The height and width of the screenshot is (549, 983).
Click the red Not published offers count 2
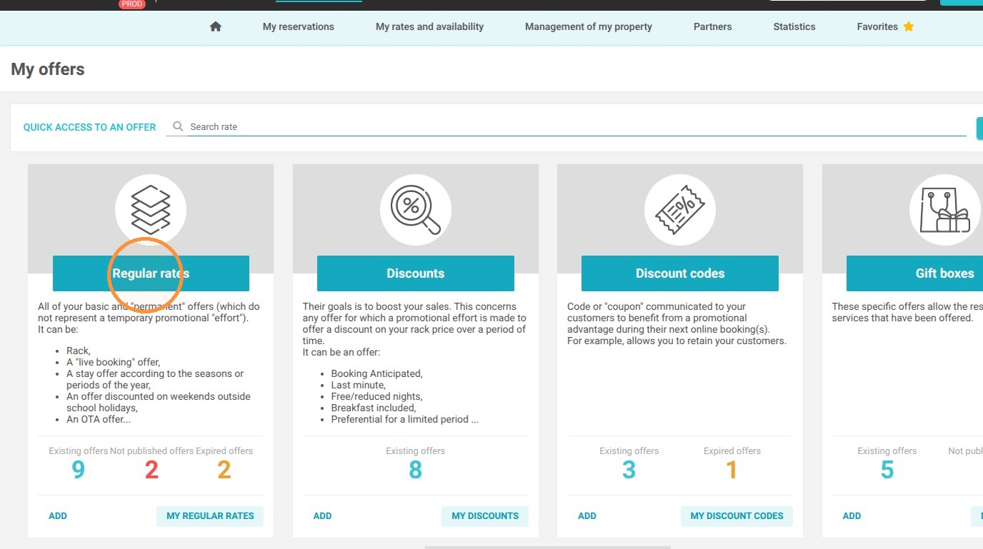(151, 470)
